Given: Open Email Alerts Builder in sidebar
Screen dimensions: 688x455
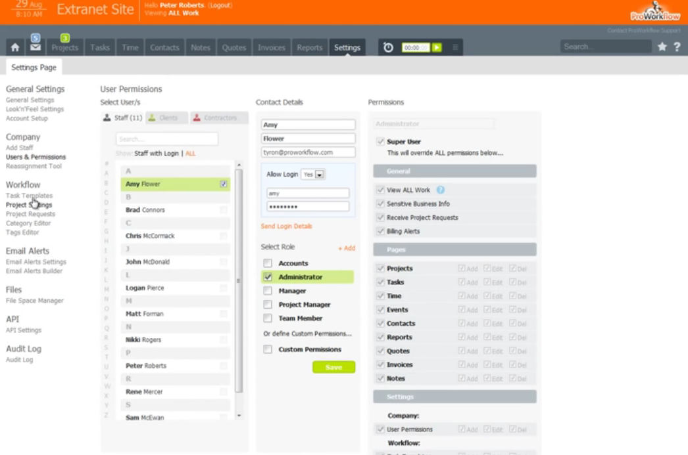Looking at the screenshot, I should click(34, 271).
